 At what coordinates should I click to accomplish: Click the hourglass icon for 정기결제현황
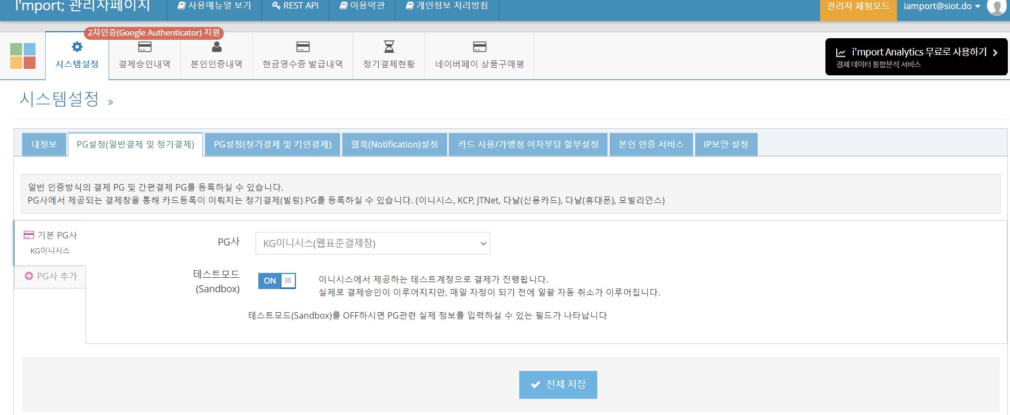[x=389, y=47]
